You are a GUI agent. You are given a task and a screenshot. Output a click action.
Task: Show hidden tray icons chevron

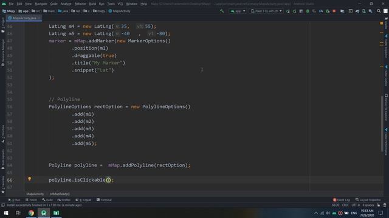316,213
